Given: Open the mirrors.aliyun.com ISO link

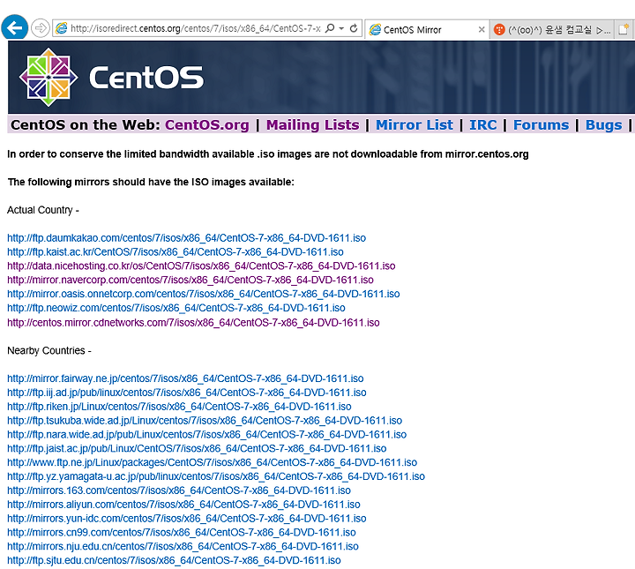Looking at the screenshot, I should coord(183,505).
